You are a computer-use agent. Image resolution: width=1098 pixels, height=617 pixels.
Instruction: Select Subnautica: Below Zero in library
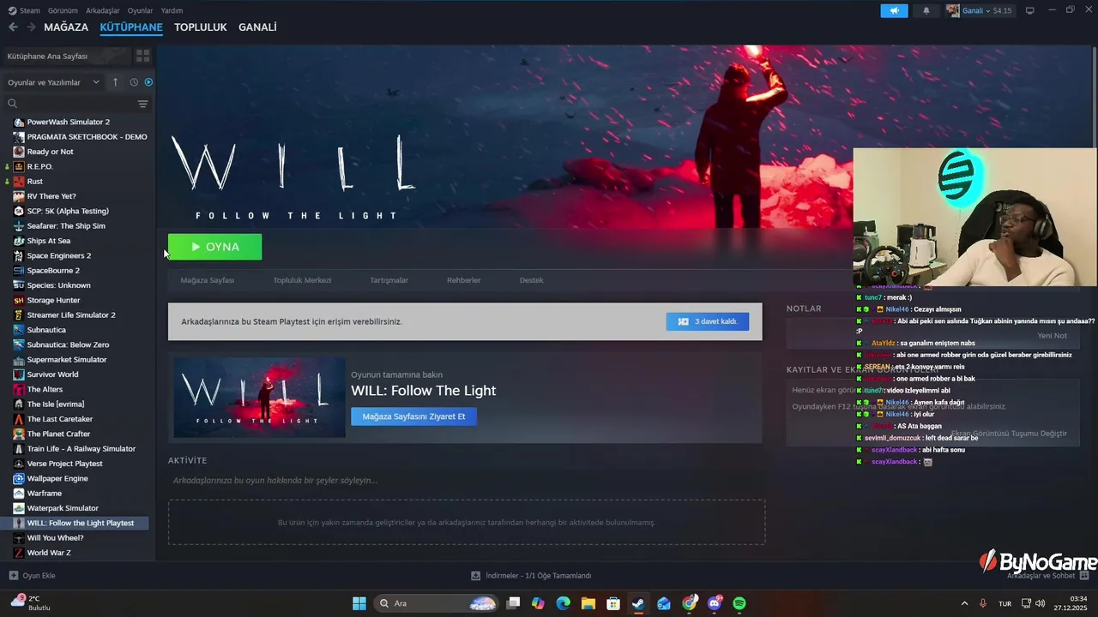(68, 344)
